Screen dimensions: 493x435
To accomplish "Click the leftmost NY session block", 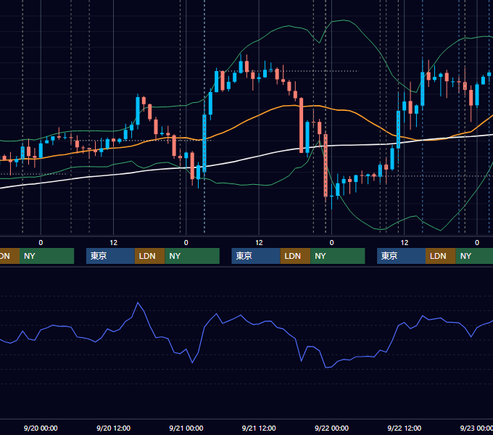I will tap(46, 256).
